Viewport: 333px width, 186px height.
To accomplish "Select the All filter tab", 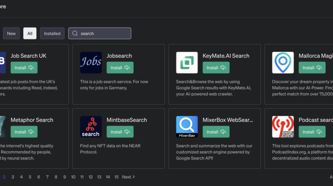I will tap(30, 33).
